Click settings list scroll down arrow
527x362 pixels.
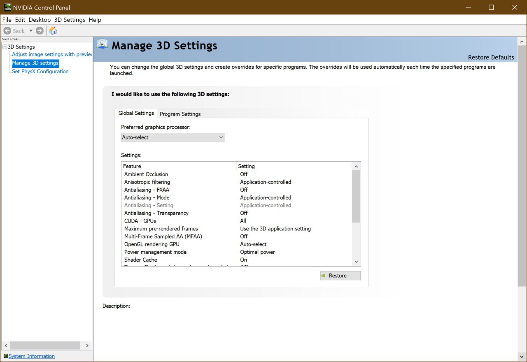pos(356,262)
